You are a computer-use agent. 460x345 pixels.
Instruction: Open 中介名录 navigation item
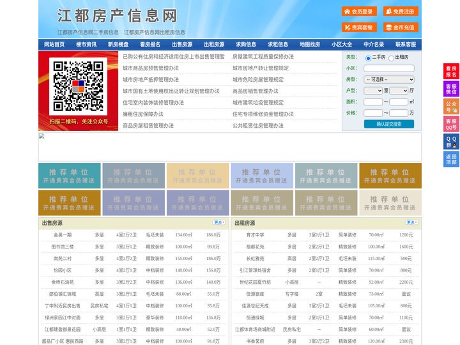pyautogui.click(x=374, y=45)
